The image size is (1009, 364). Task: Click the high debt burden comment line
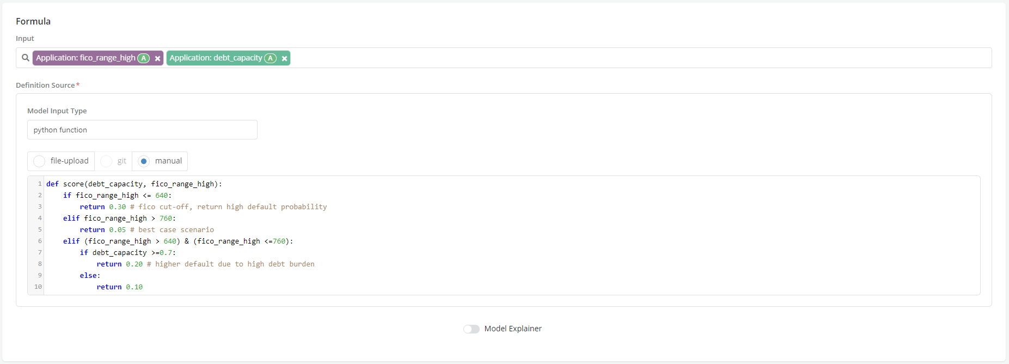235,264
